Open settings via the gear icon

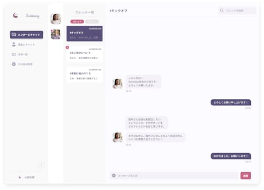click(x=14, y=64)
